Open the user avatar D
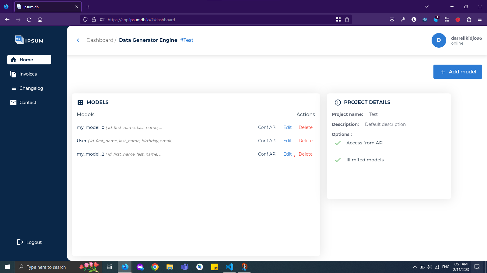 (x=439, y=40)
